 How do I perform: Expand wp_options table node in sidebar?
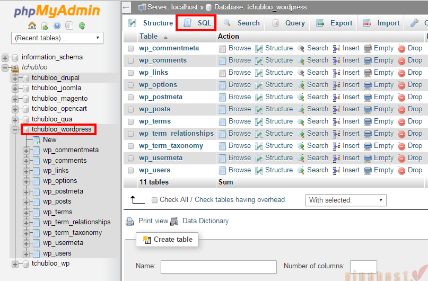tap(26, 181)
